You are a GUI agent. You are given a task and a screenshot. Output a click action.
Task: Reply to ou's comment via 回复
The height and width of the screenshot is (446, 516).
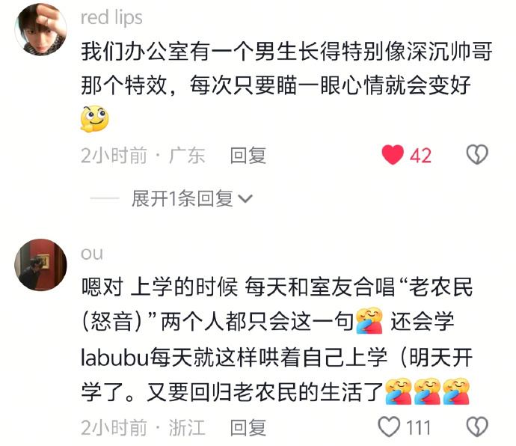pyautogui.click(x=248, y=428)
